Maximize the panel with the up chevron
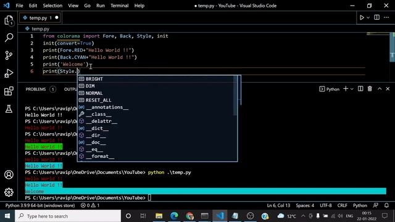 pyautogui.click(x=380, y=89)
